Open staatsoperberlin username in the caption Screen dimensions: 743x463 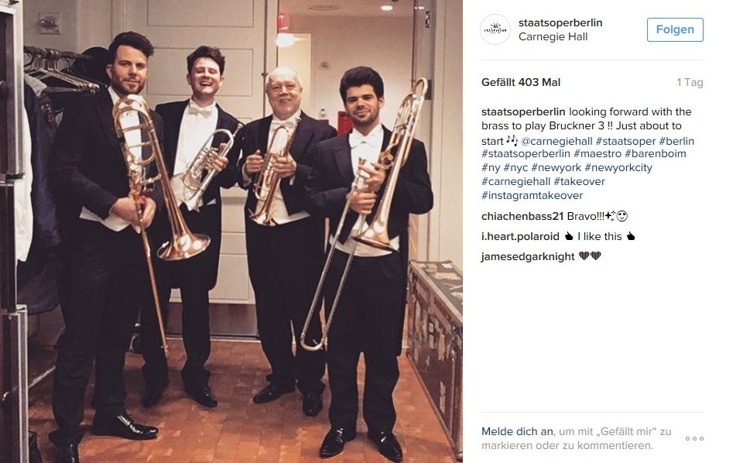523,111
